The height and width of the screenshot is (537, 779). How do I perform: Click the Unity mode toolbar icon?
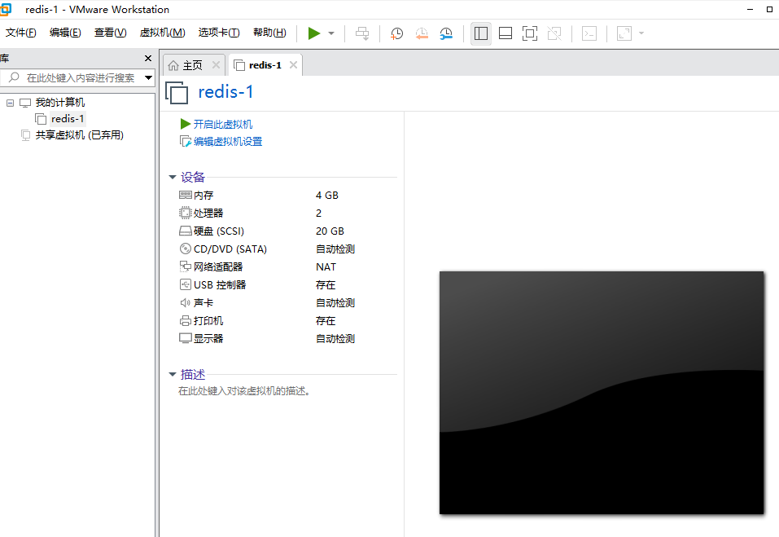pyautogui.click(x=554, y=33)
